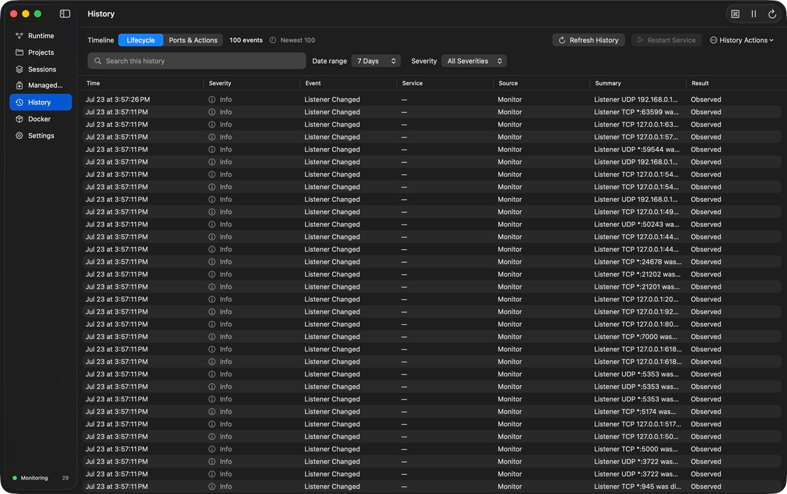Sort by the Summary column header
This screenshot has height=494, width=787.
[607, 83]
